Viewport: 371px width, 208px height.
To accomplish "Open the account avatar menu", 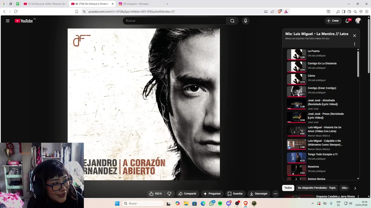I will 358,21.
